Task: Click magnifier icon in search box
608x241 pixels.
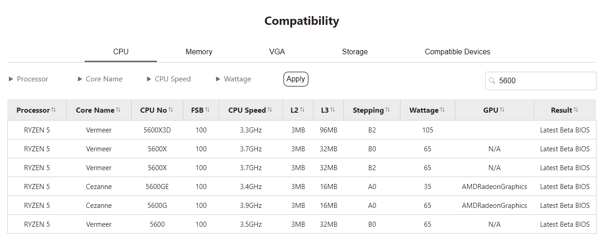Action: 492,81
